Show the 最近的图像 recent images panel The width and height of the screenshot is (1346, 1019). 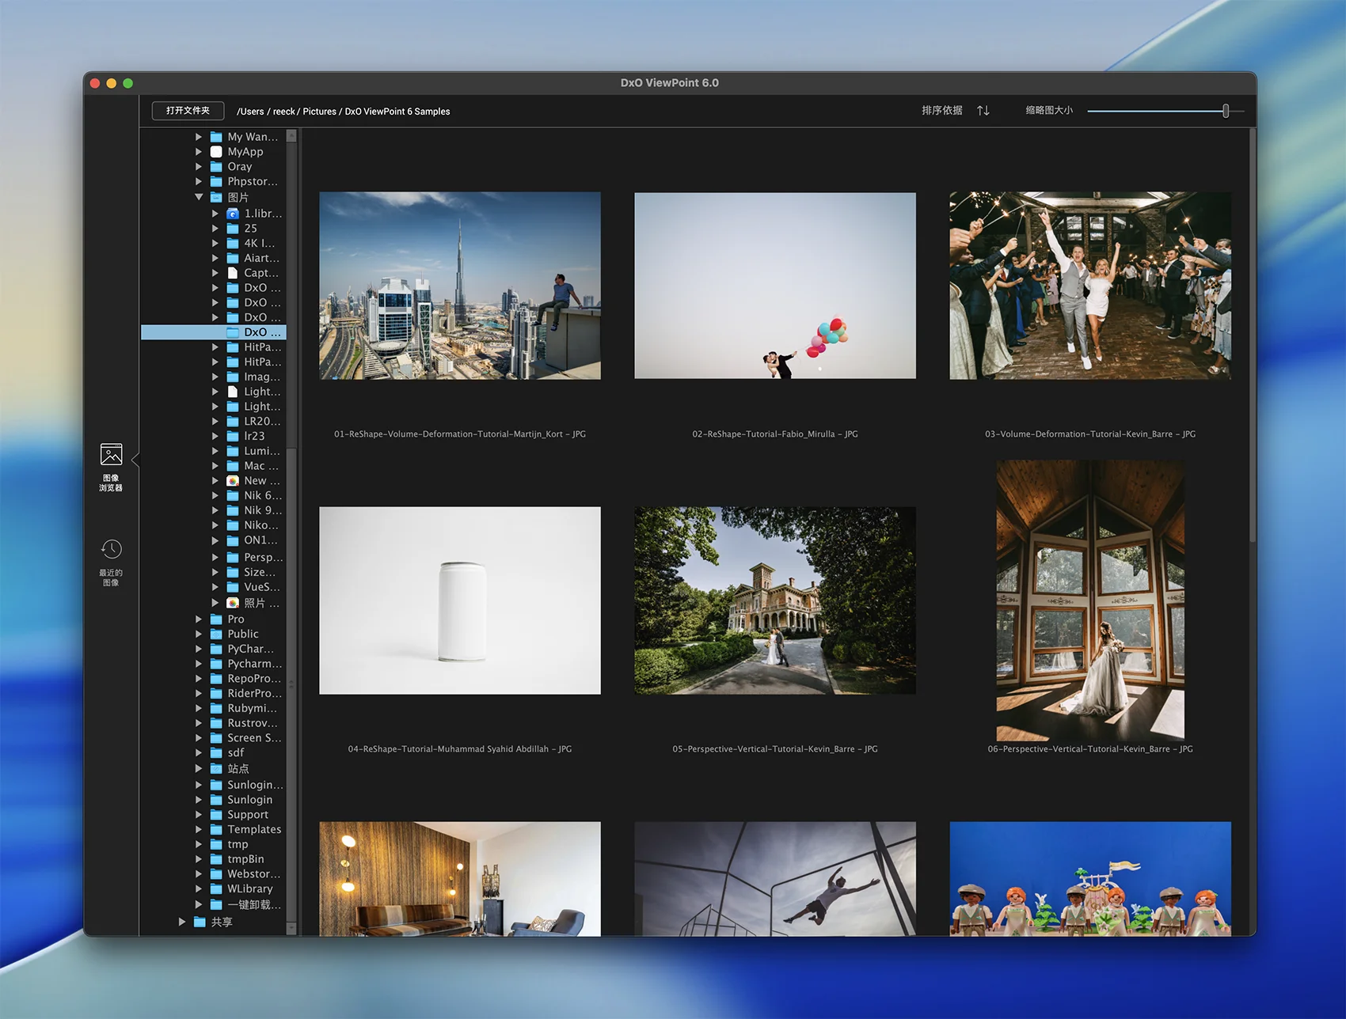[x=111, y=562]
